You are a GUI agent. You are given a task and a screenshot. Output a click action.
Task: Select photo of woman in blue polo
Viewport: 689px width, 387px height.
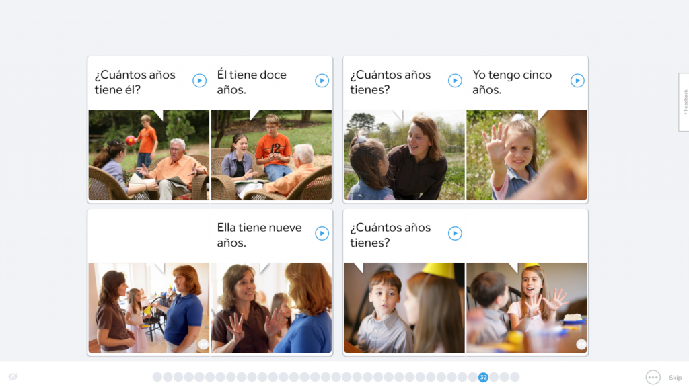coord(149,308)
